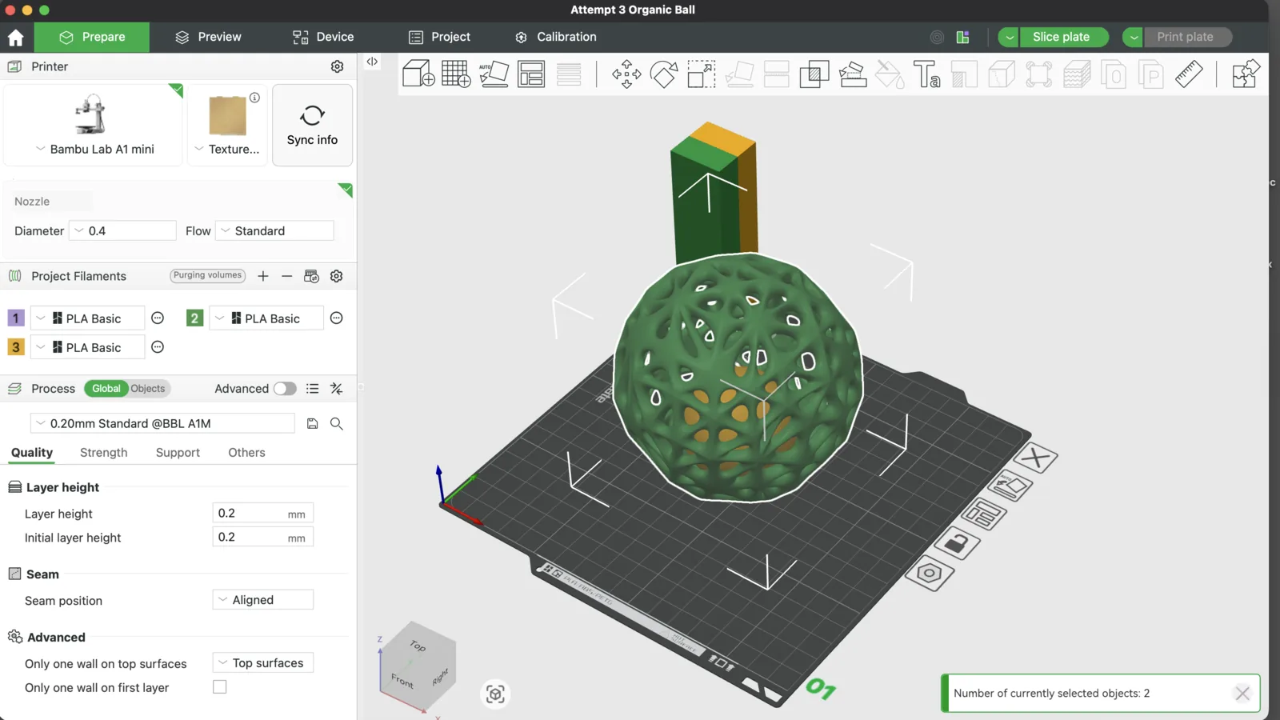Add a new plate with grid icon
Screen dimensions: 1280x720
tap(456, 74)
